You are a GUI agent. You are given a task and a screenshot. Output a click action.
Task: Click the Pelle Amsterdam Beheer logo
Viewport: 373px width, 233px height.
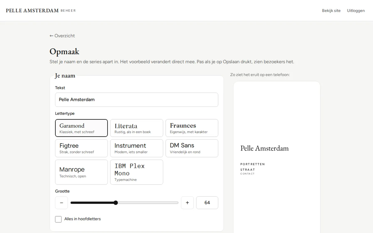(41, 11)
